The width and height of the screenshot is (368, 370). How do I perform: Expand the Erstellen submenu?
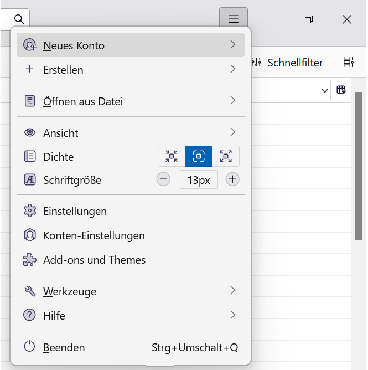coord(130,70)
